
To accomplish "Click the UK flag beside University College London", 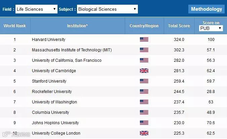I will click(144, 133).
